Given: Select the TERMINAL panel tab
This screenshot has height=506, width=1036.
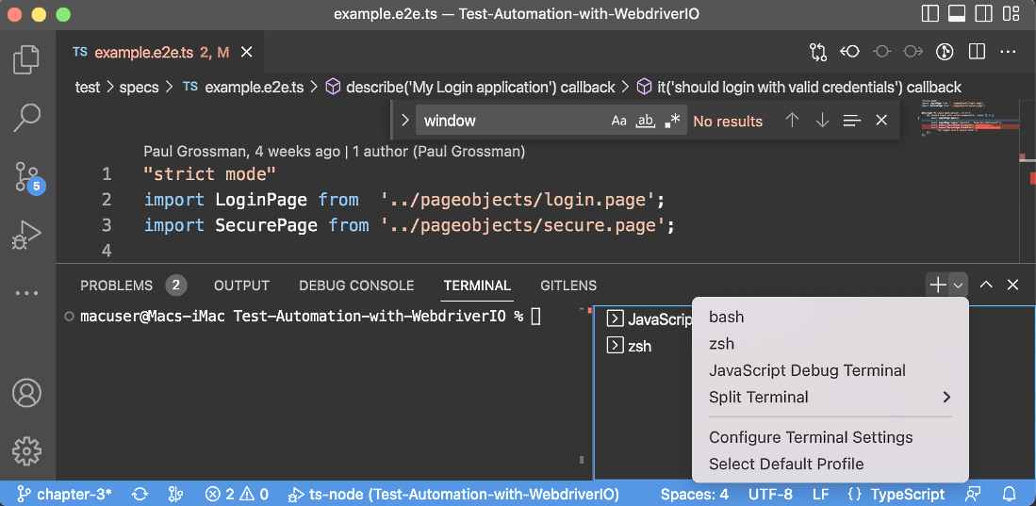Looking at the screenshot, I should (x=477, y=286).
